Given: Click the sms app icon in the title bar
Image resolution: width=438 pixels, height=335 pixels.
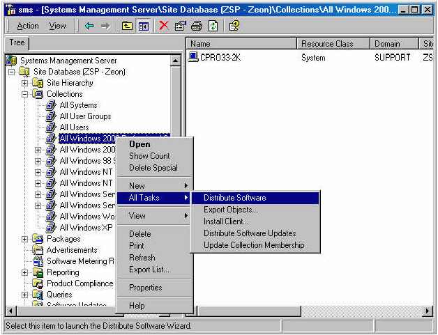Looking at the screenshot, I should (11, 10).
